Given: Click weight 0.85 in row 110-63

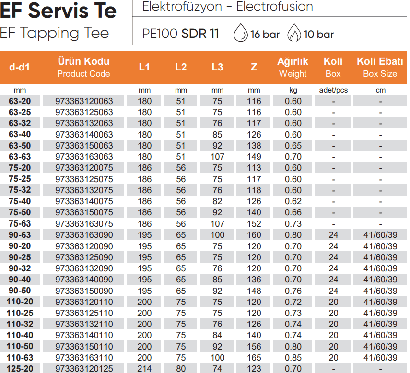Looking at the screenshot, I should point(293,358).
